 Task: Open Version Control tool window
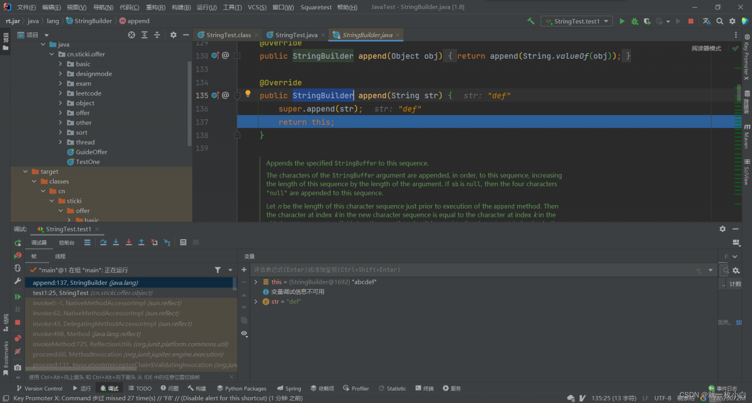39,388
